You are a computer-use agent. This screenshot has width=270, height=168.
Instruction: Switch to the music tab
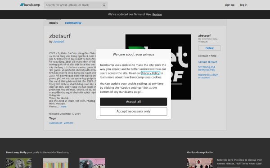54,23
